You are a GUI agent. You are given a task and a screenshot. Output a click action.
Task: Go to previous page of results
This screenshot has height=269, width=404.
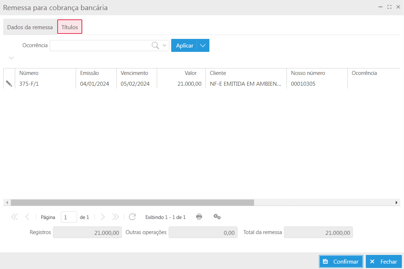pos(27,217)
